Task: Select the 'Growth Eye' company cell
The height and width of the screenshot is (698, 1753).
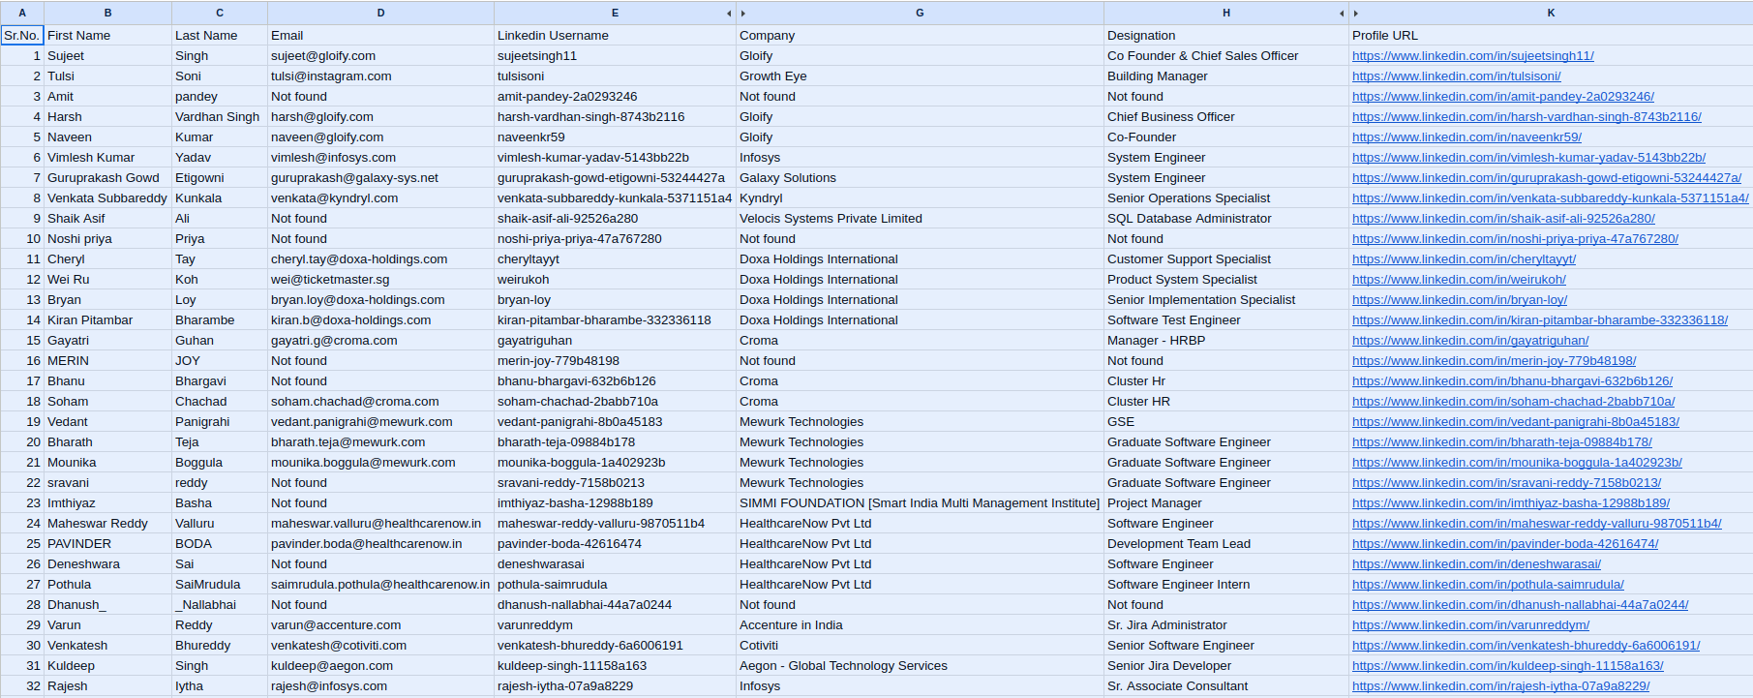Action: pyautogui.click(x=920, y=76)
